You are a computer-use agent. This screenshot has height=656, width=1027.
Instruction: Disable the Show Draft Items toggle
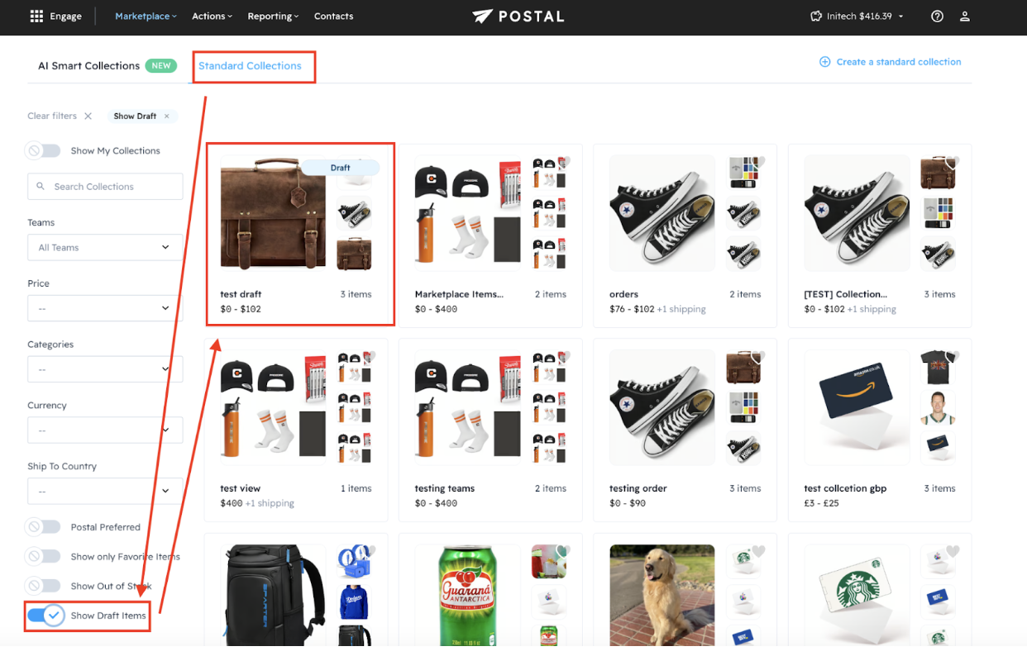[45, 616]
